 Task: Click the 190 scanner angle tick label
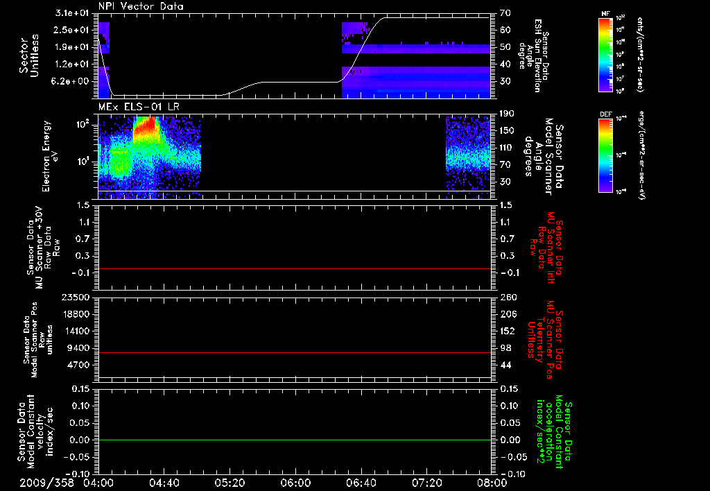point(506,114)
